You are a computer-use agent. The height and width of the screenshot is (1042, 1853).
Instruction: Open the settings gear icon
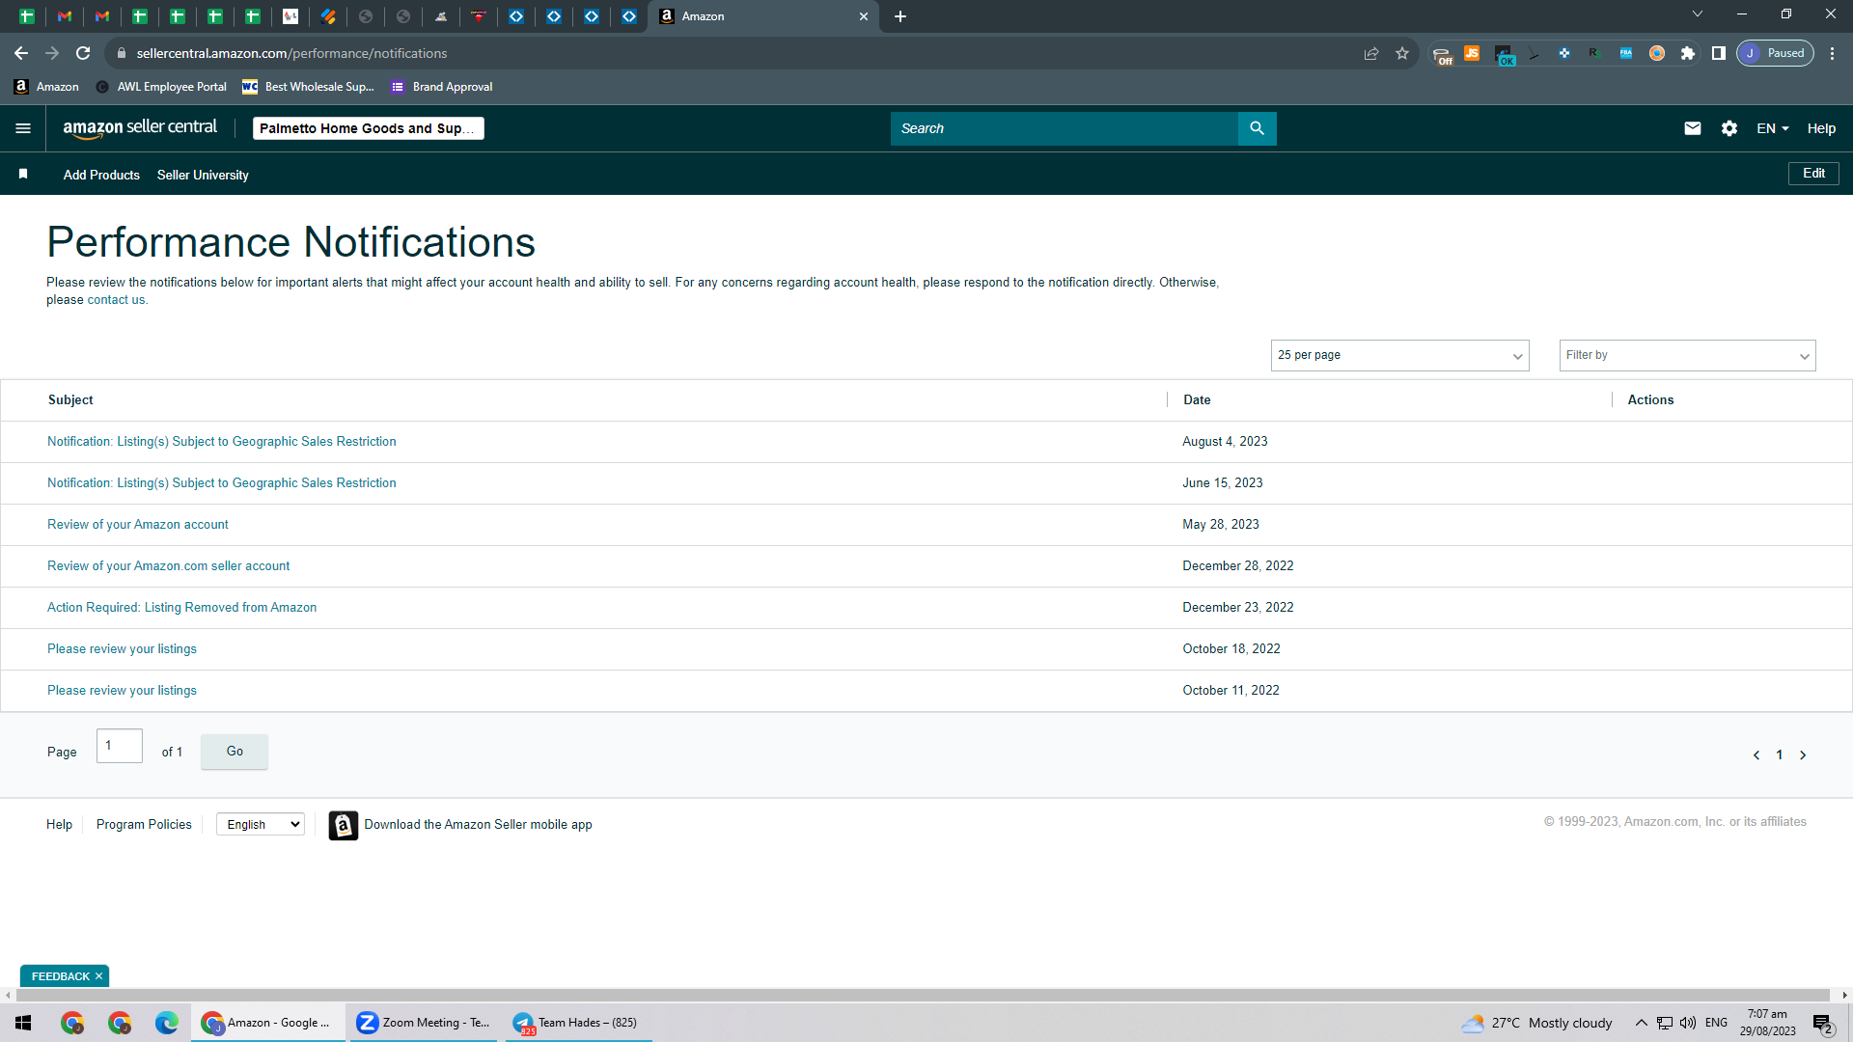1729,128
